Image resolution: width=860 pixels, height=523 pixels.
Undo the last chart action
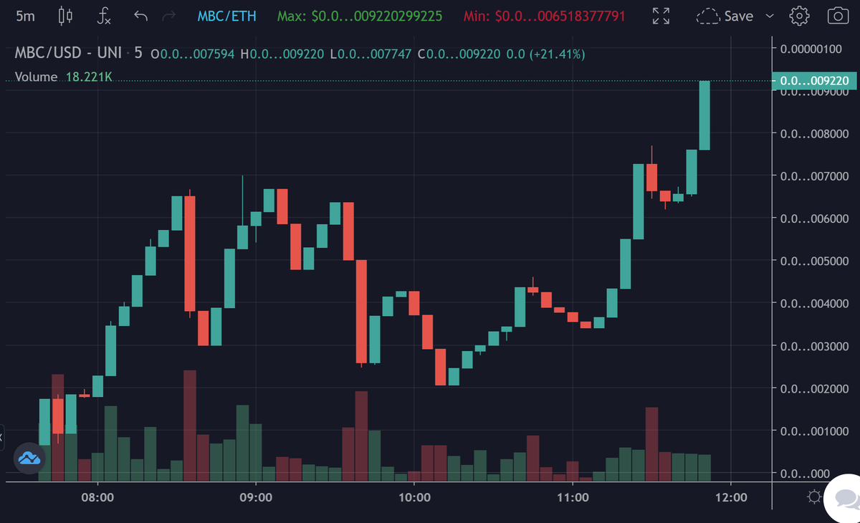coord(140,16)
